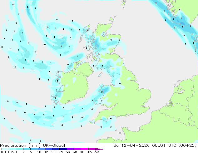Click the 'Precipitation [mm]' title text
This screenshot has height=153, width=198.
point(20,146)
